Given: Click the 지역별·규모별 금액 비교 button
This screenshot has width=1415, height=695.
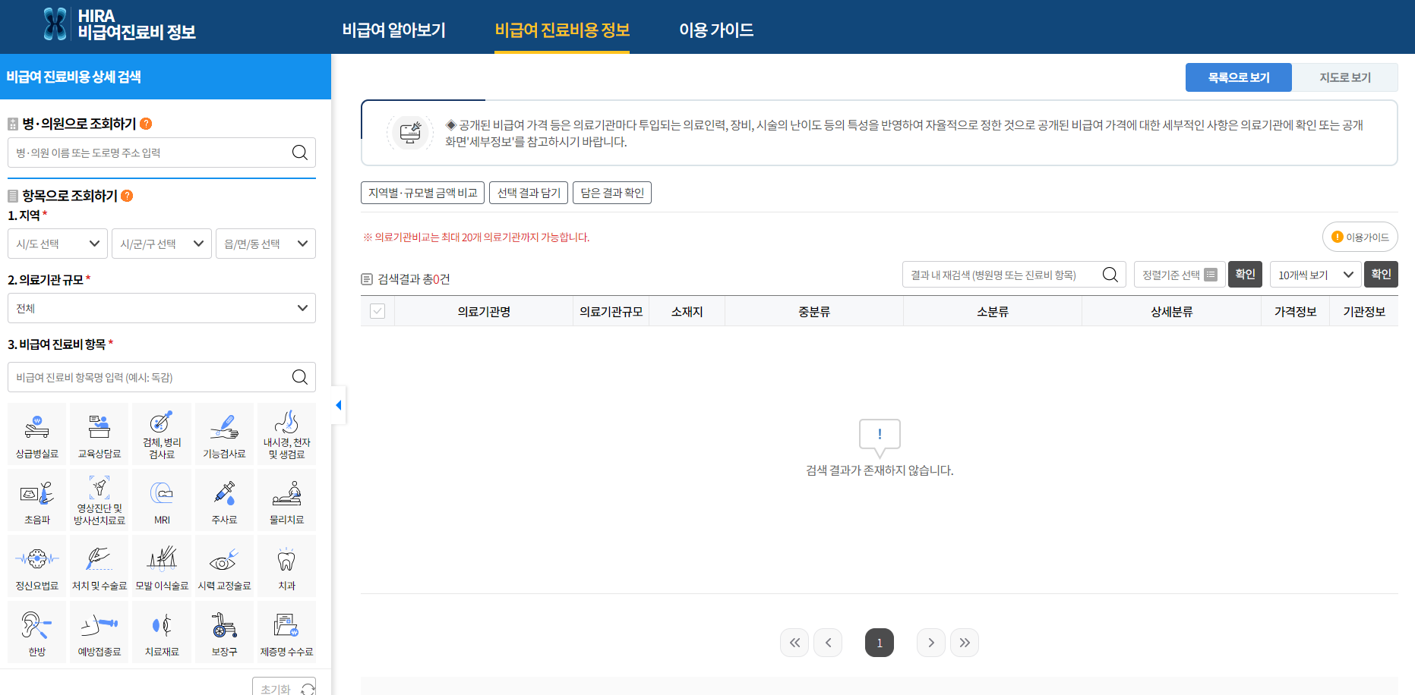Looking at the screenshot, I should (x=422, y=192).
